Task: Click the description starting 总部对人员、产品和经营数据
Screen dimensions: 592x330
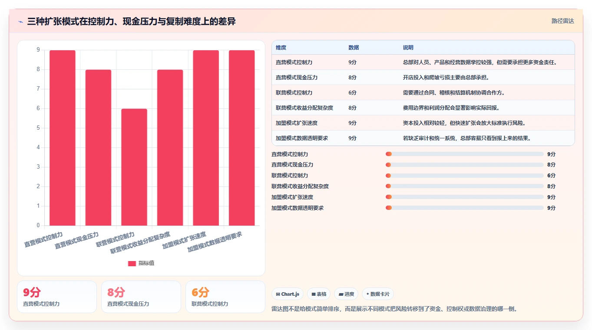Action: (480, 62)
